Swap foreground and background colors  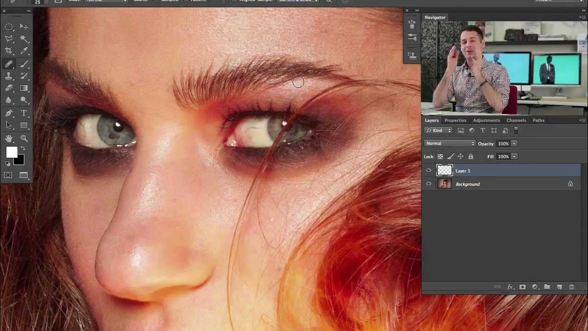coord(23,148)
